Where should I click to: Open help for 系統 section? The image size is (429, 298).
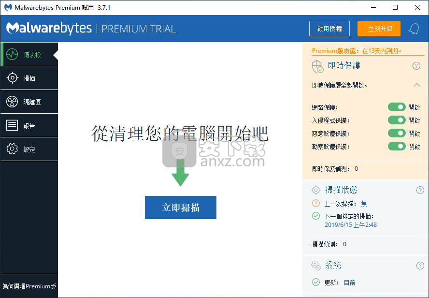coord(420,266)
